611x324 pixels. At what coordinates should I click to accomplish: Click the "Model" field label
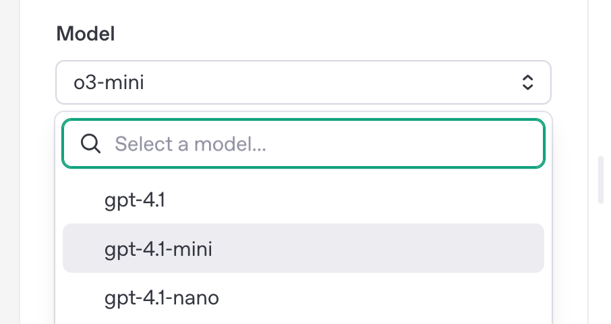pyautogui.click(x=86, y=34)
